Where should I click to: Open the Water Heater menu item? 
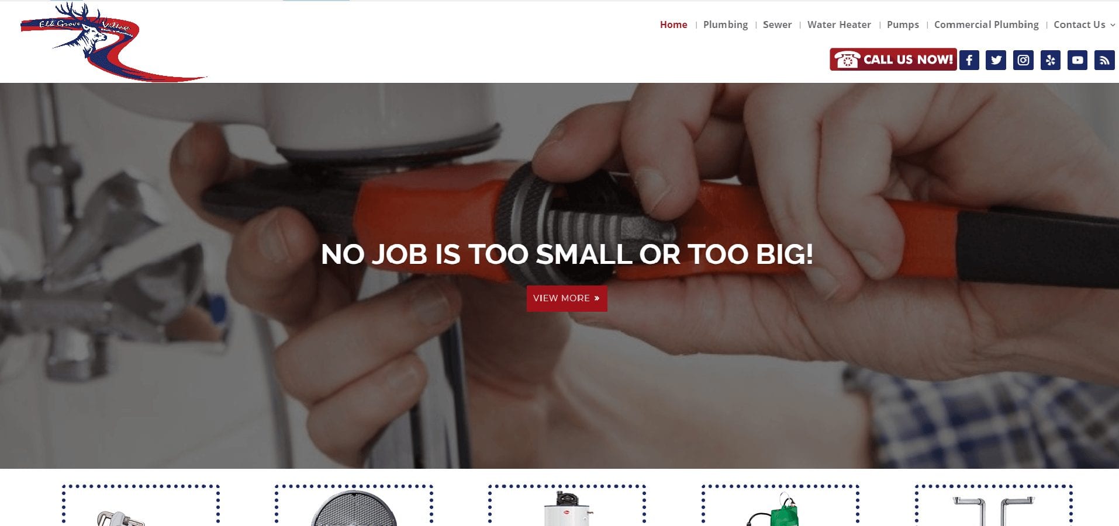pyautogui.click(x=839, y=25)
